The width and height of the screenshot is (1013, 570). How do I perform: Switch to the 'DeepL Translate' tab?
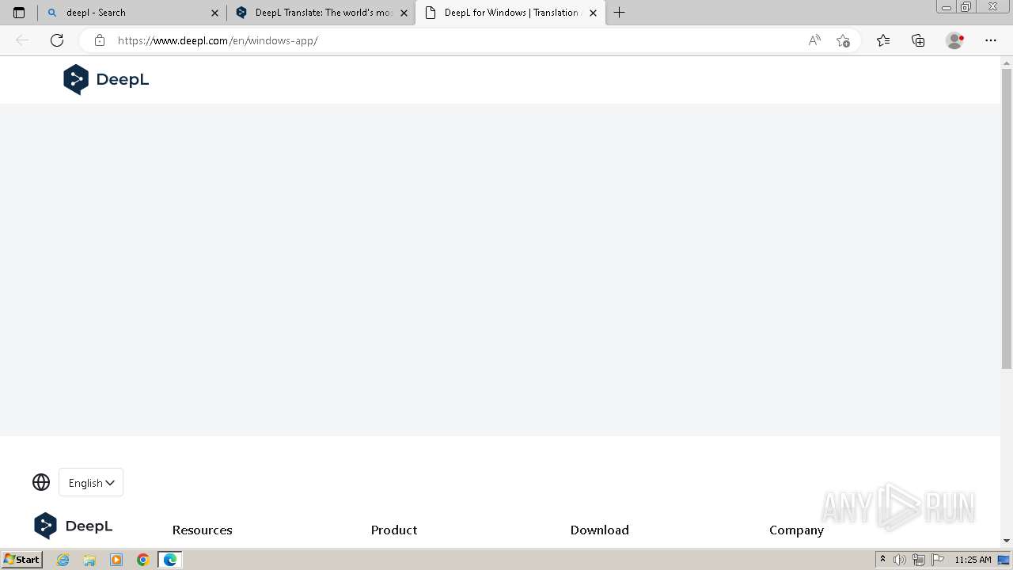[321, 13]
